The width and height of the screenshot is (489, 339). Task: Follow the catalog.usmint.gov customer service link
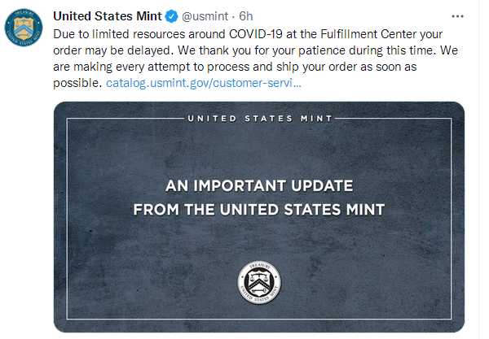pos(205,83)
